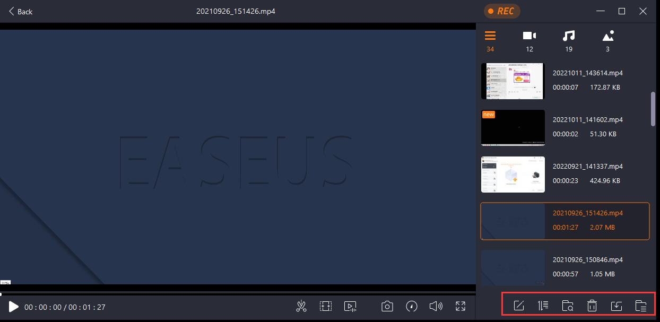
Task: Show all 34 recordings tab
Action: [x=490, y=41]
